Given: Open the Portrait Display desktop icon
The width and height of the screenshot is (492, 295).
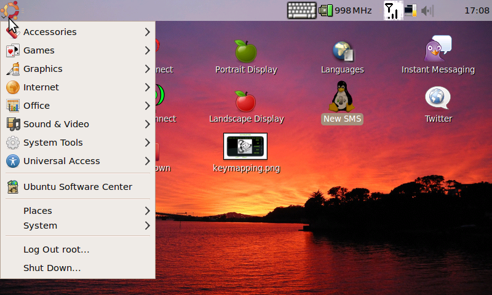Looking at the screenshot, I should [246, 51].
